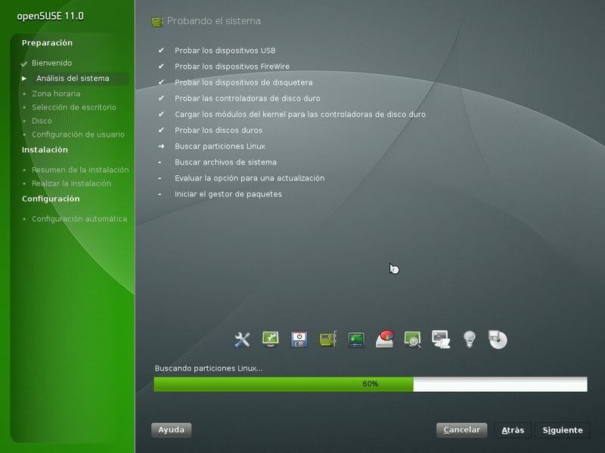This screenshot has height=453, width=605.
Task: Click the light bulb icon
Action: pos(469,339)
